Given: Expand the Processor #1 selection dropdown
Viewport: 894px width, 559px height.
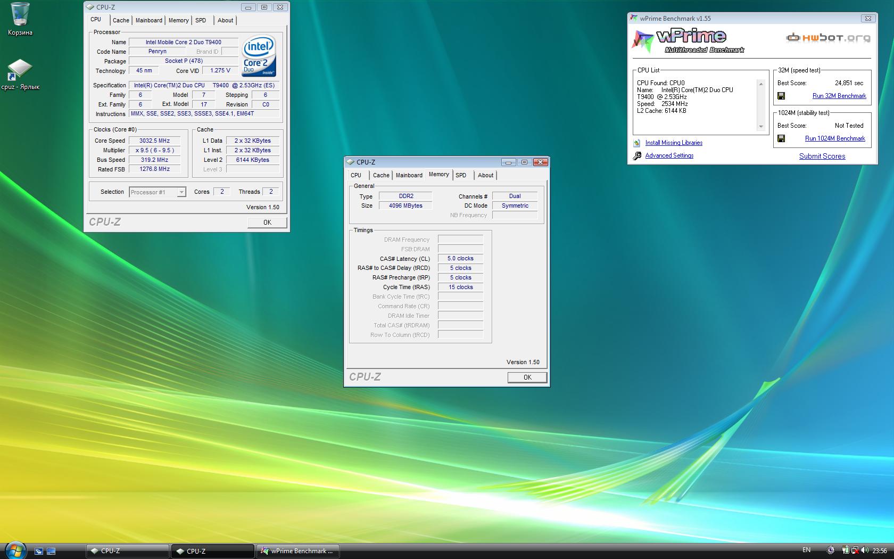Looking at the screenshot, I should 181,192.
